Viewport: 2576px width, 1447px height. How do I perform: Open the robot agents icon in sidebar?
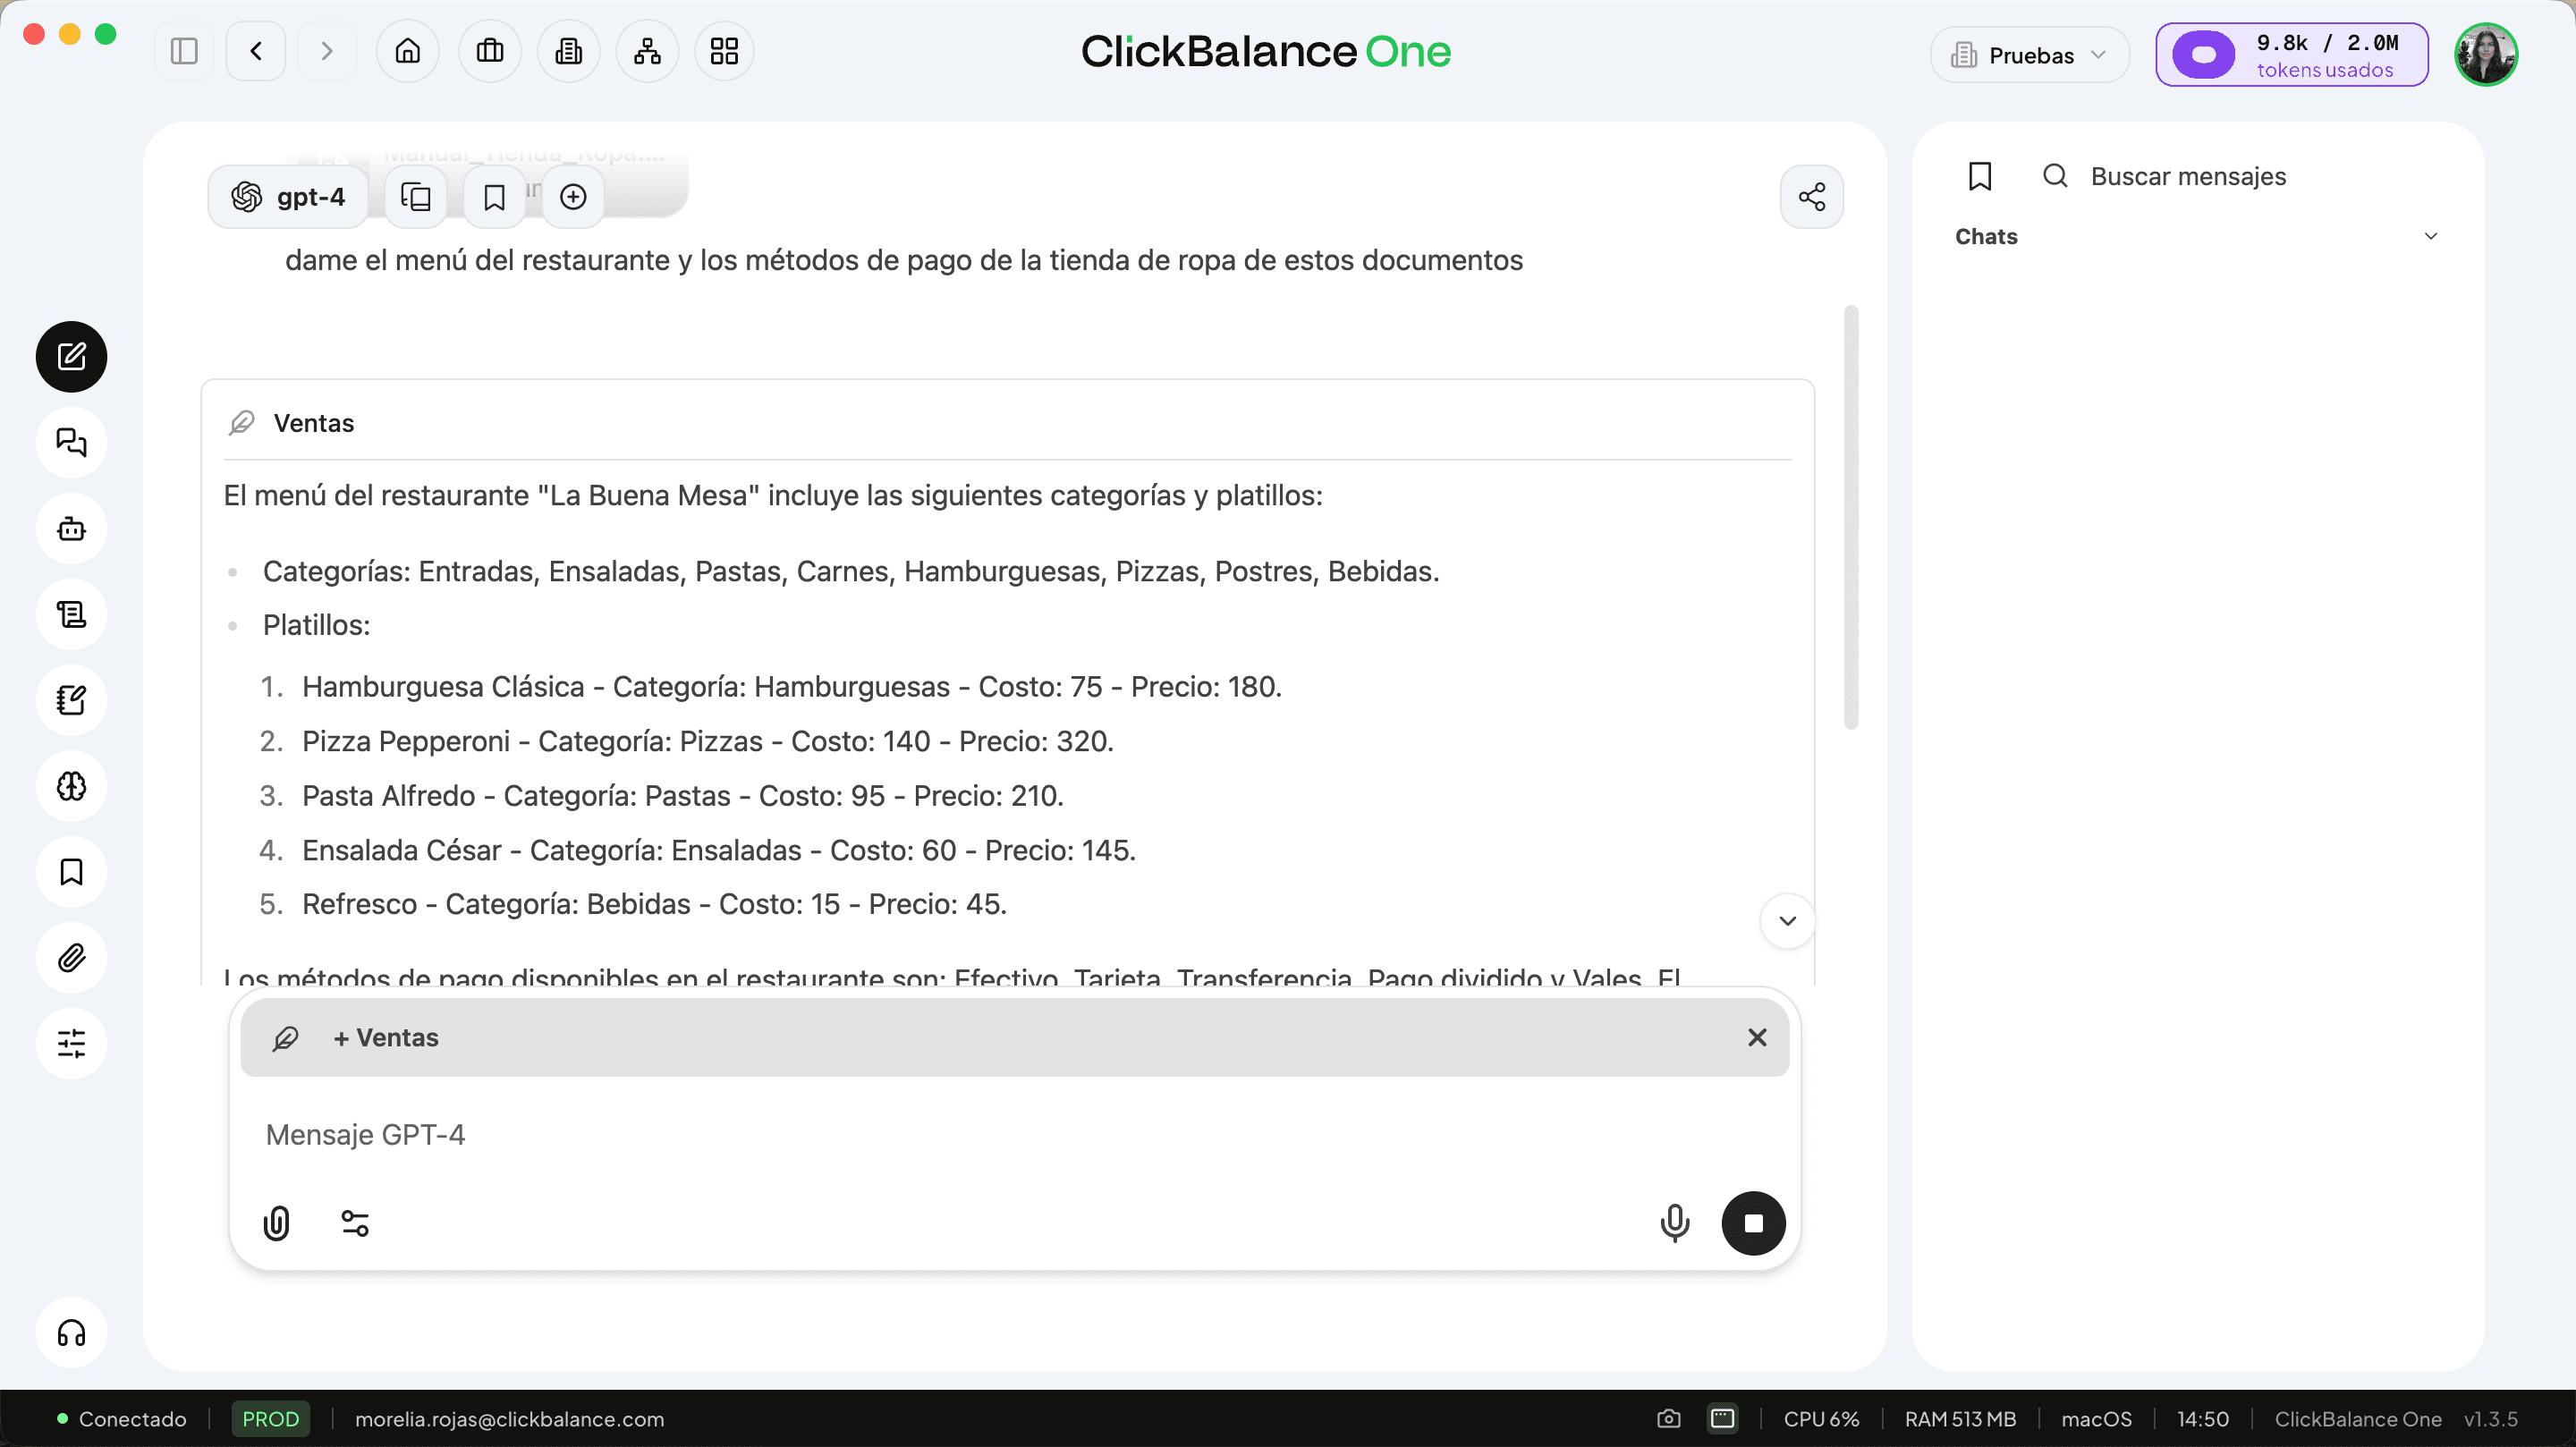(72, 529)
